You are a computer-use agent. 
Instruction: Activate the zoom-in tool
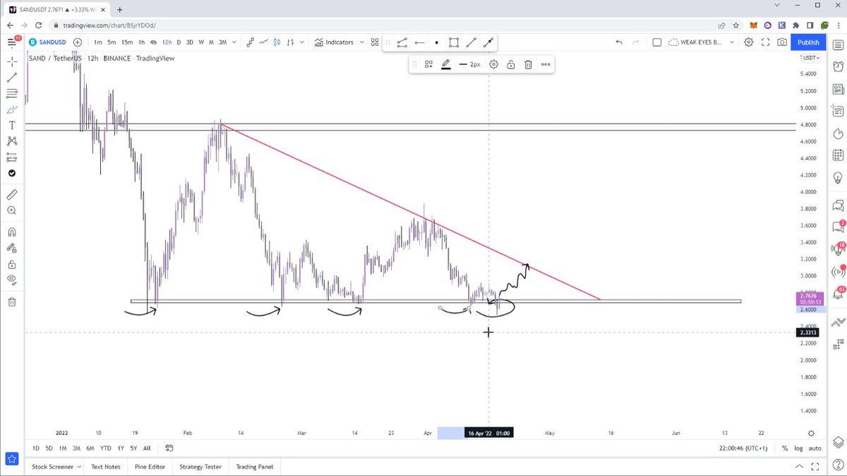pyautogui.click(x=11, y=210)
